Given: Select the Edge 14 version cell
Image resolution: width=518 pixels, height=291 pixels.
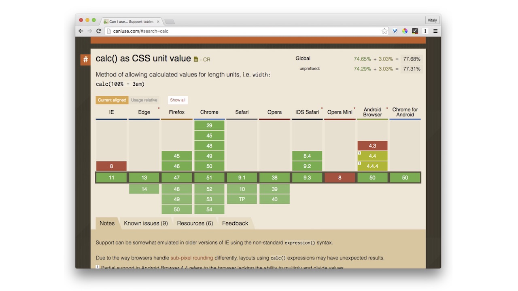Looking at the screenshot, I should pyautogui.click(x=144, y=189).
